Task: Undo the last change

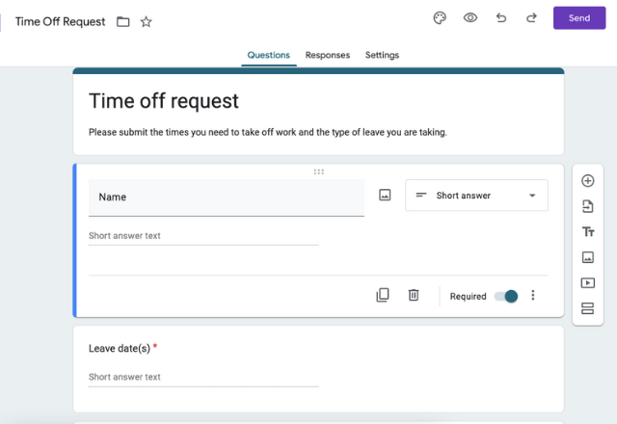Action: click(x=501, y=17)
